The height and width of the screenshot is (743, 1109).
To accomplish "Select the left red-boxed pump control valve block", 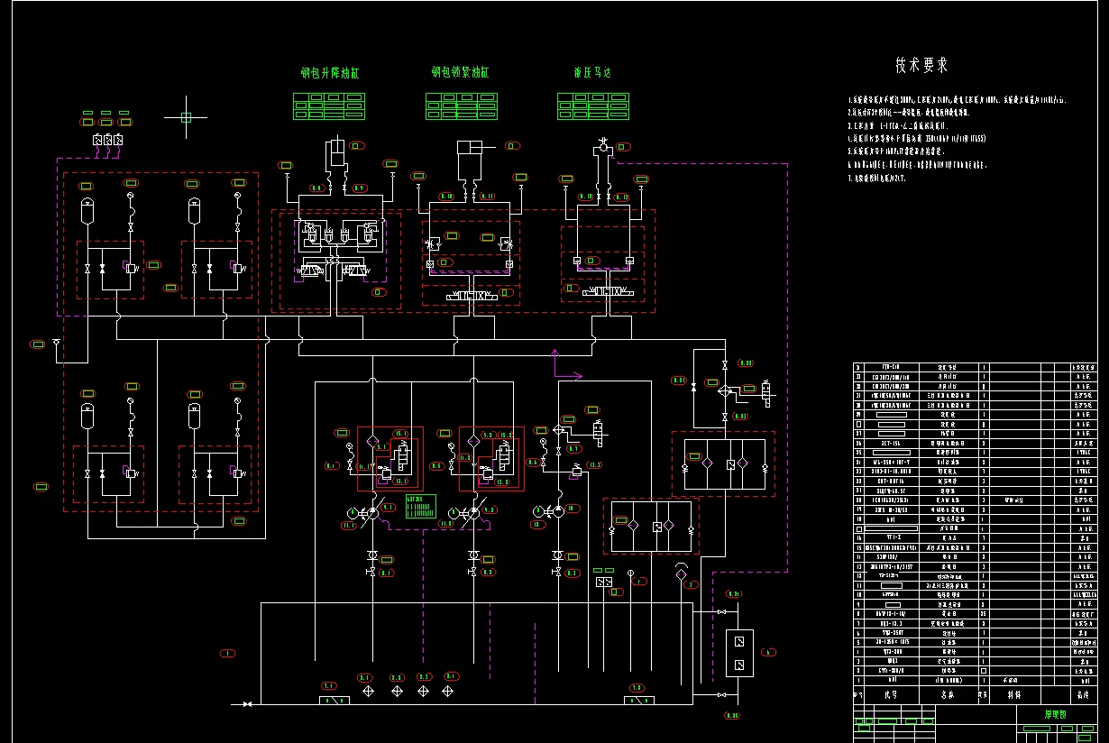I will pyautogui.click(x=390, y=458).
